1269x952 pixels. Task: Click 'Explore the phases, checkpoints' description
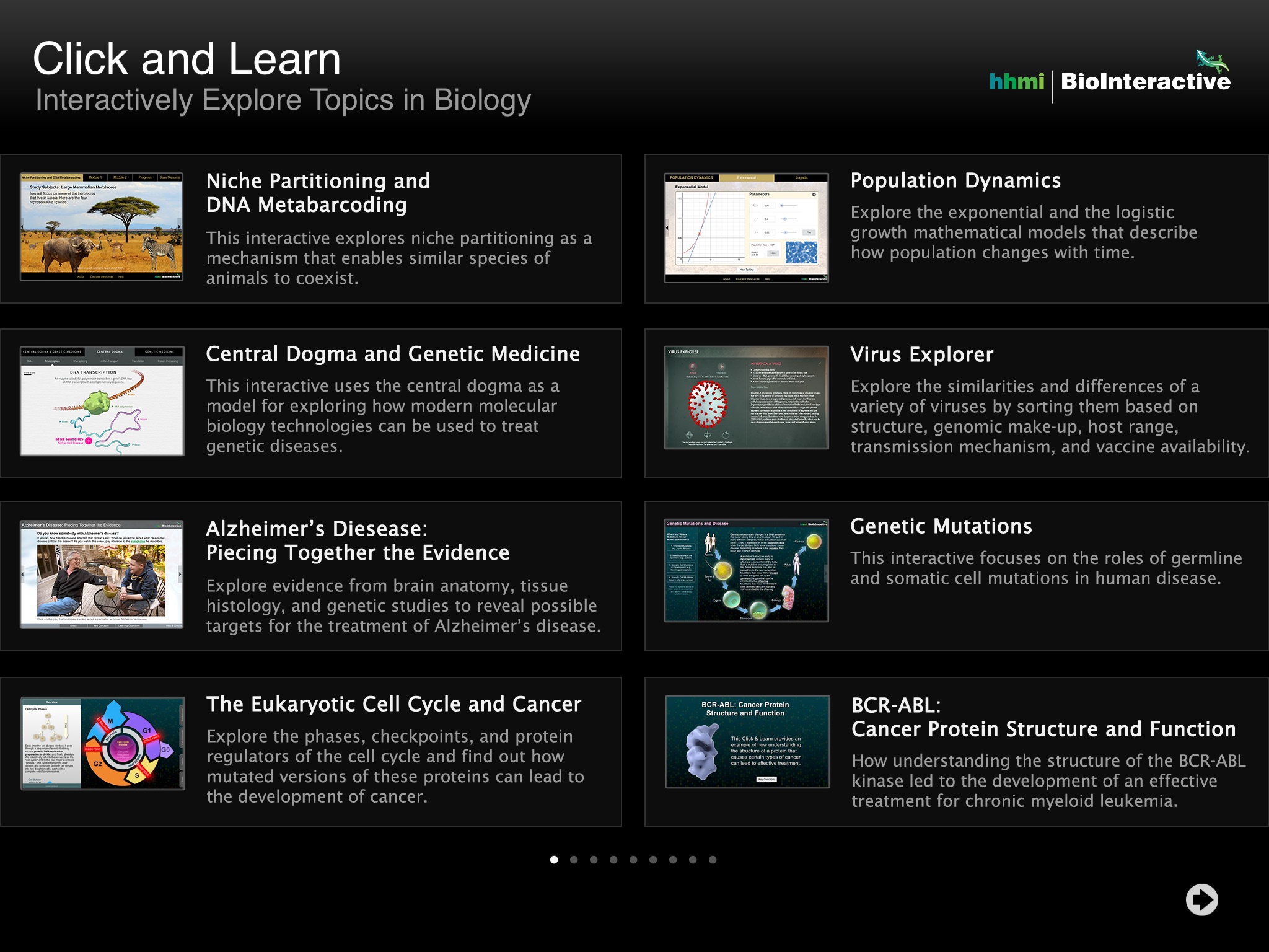[395, 766]
